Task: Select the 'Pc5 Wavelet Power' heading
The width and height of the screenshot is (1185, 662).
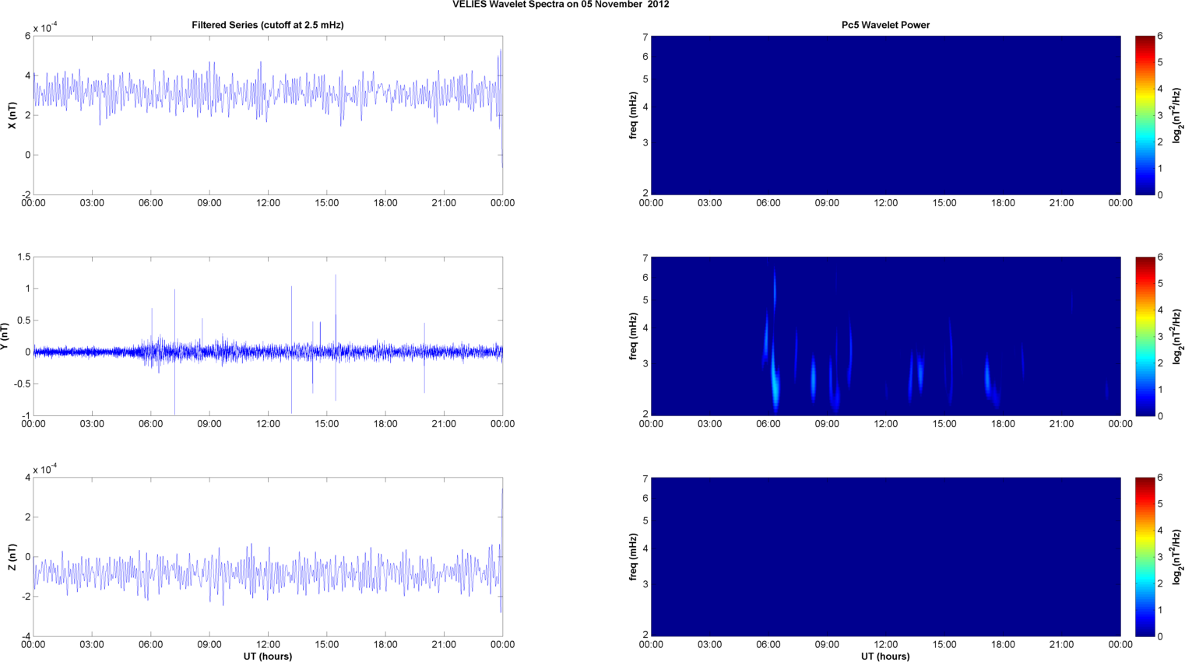Action: (x=885, y=25)
